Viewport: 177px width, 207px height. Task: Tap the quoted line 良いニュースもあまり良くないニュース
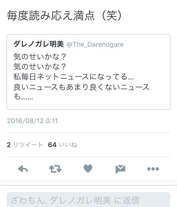[81, 87]
